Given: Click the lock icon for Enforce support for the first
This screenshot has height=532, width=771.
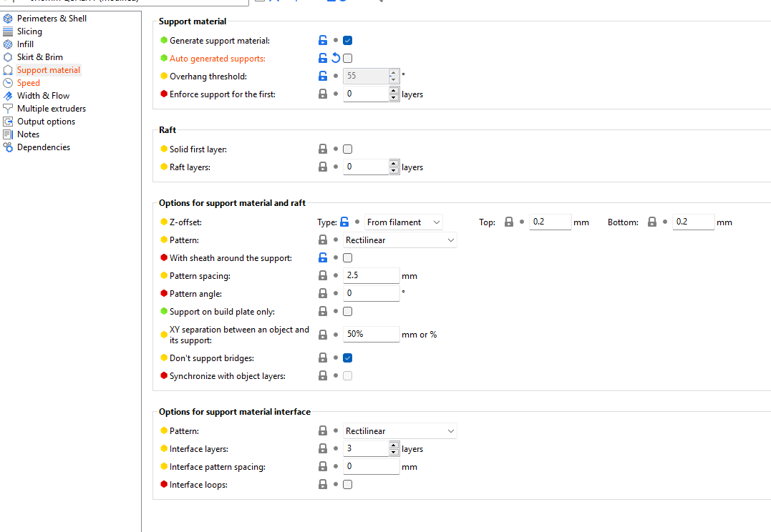Looking at the screenshot, I should (323, 94).
